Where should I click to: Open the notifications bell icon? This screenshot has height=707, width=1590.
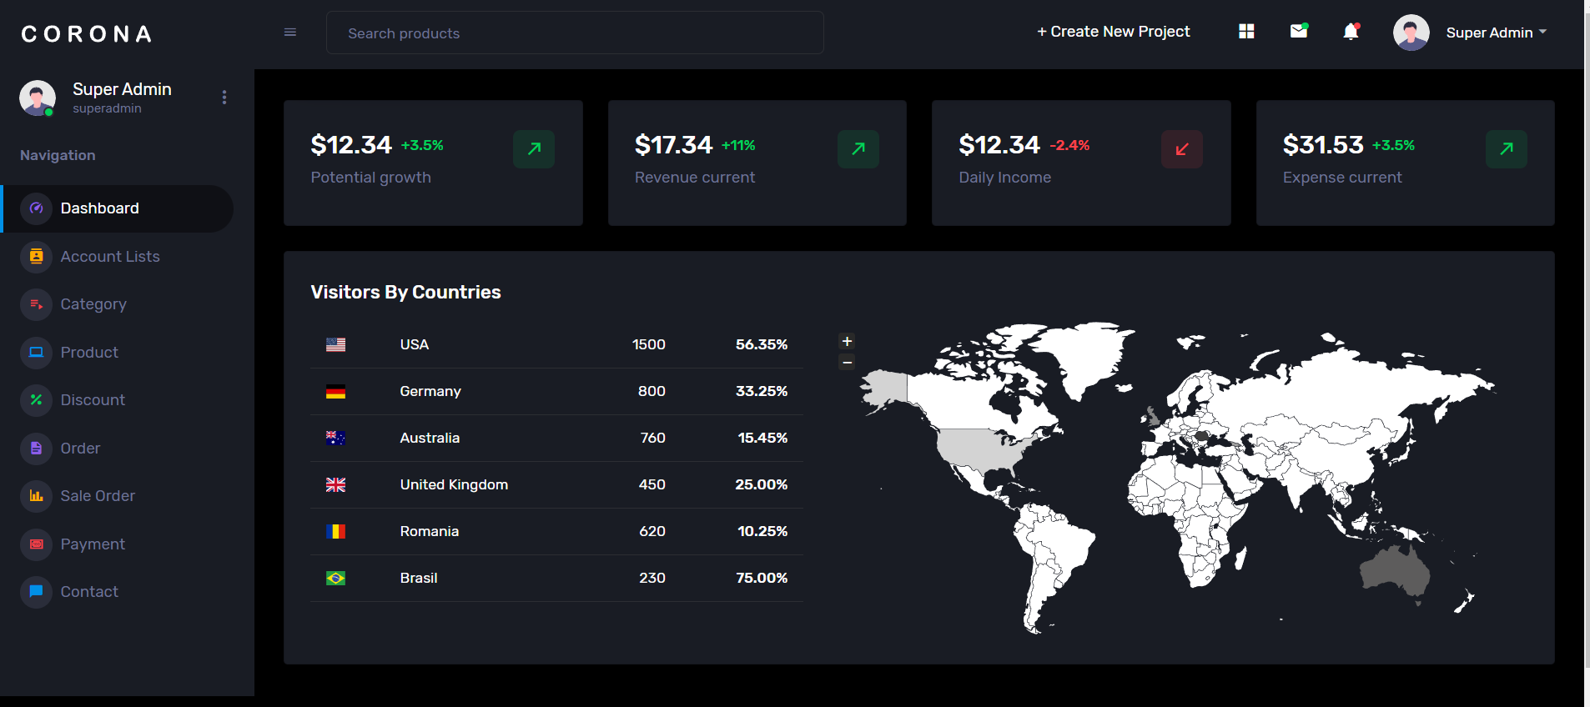click(x=1351, y=32)
